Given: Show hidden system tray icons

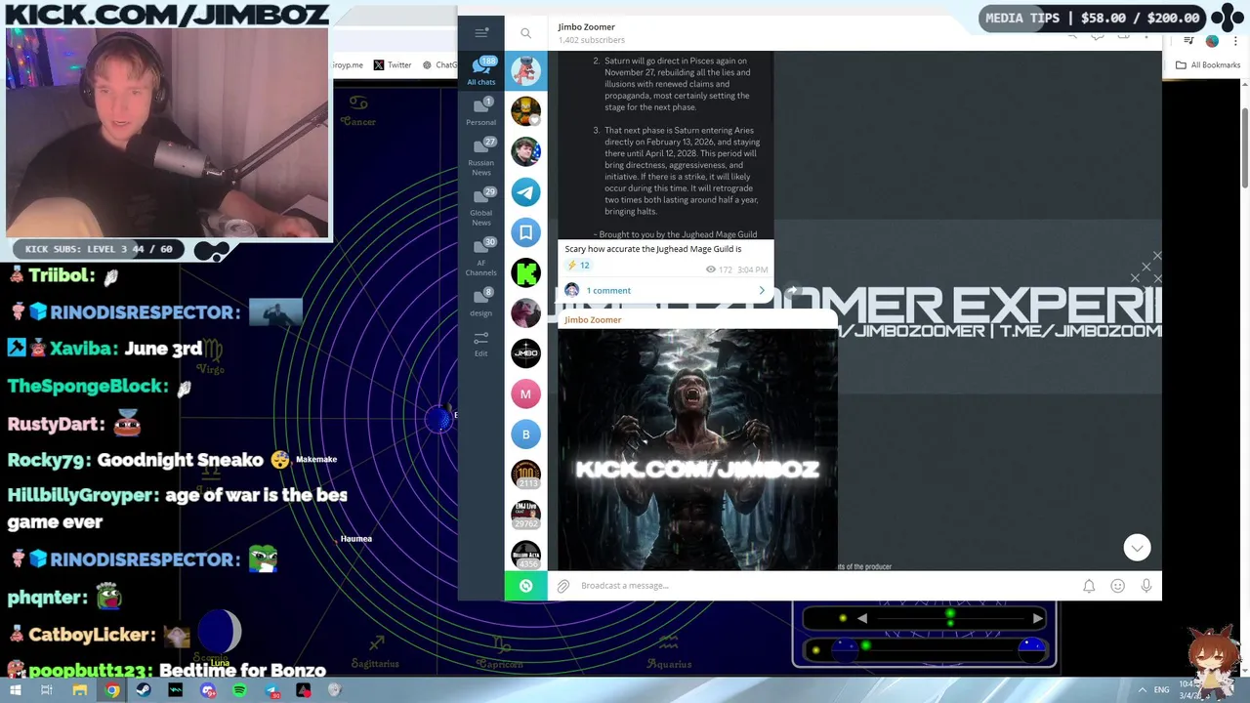Looking at the screenshot, I should [1143, 689].
